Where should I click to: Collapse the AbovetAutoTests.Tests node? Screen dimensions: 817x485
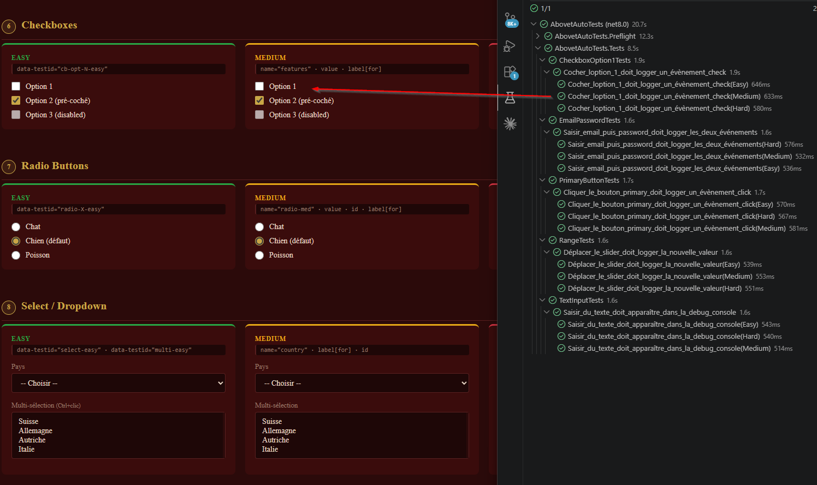(538, 48)
